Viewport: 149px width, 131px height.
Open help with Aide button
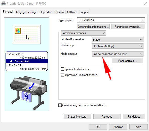click(x=138, y=127)
